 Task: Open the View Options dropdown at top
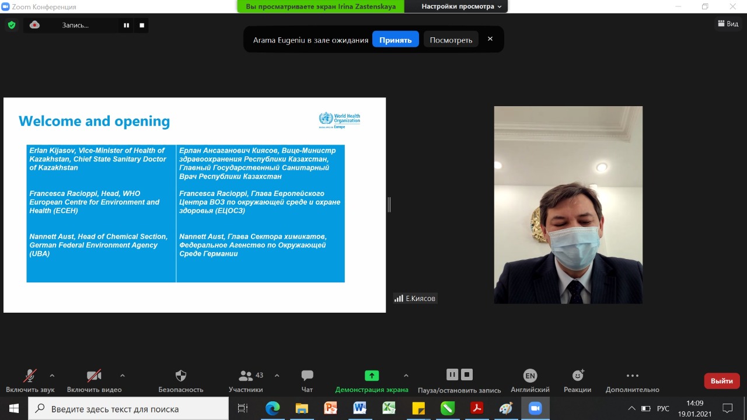[x=461, y=6]
